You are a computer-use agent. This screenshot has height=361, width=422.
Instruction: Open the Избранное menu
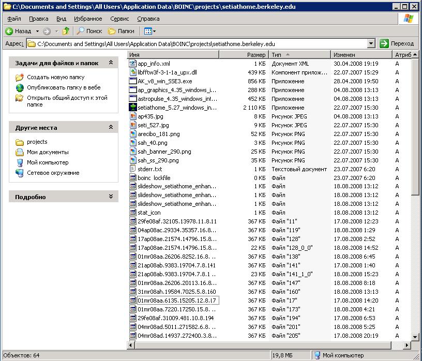click(88, 19)
